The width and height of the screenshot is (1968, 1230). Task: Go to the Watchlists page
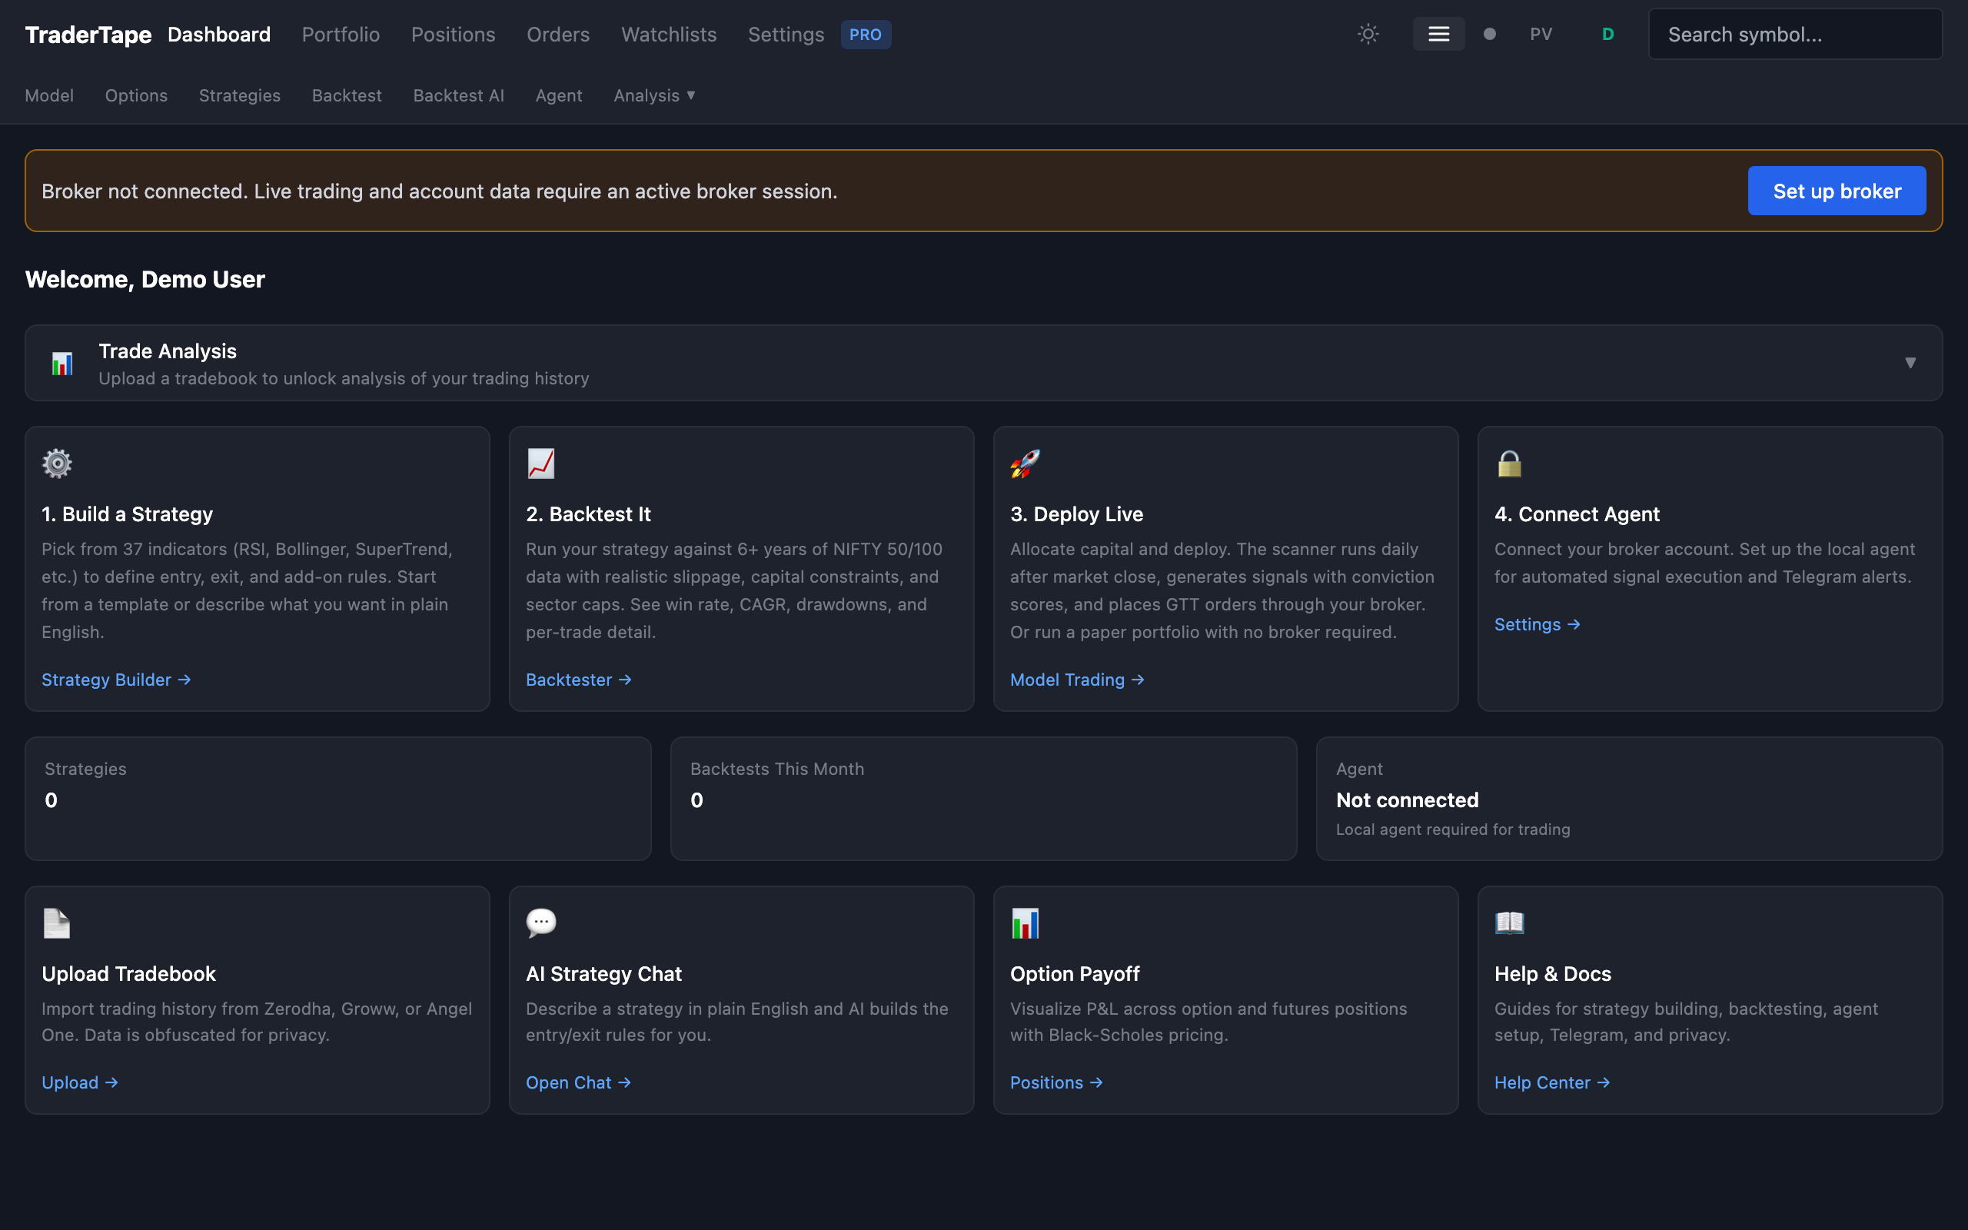click(669, 34)
